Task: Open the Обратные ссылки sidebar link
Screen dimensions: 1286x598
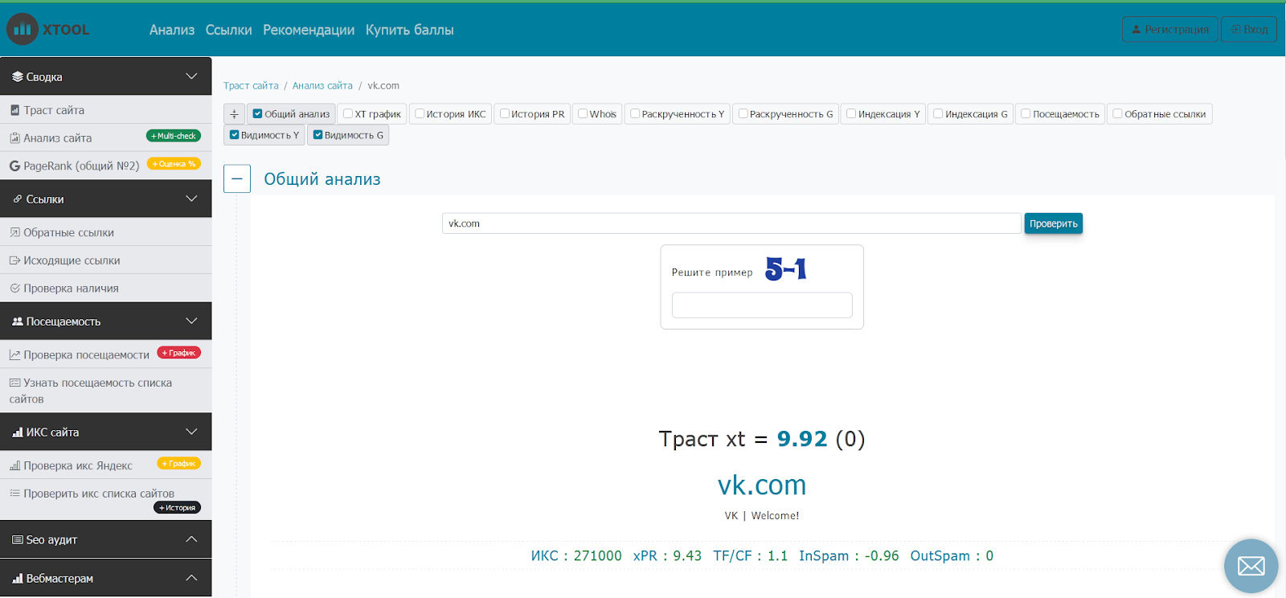Action: tap(68, 232)
